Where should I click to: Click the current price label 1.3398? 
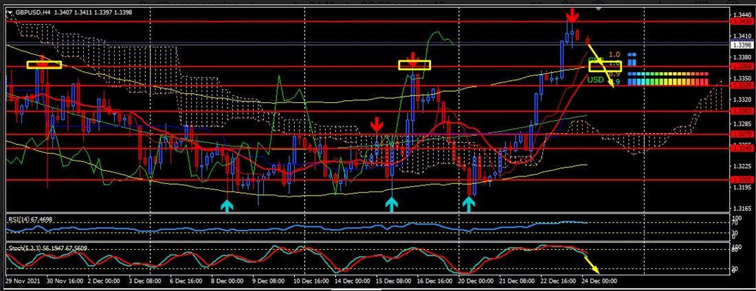click(742, 45)
